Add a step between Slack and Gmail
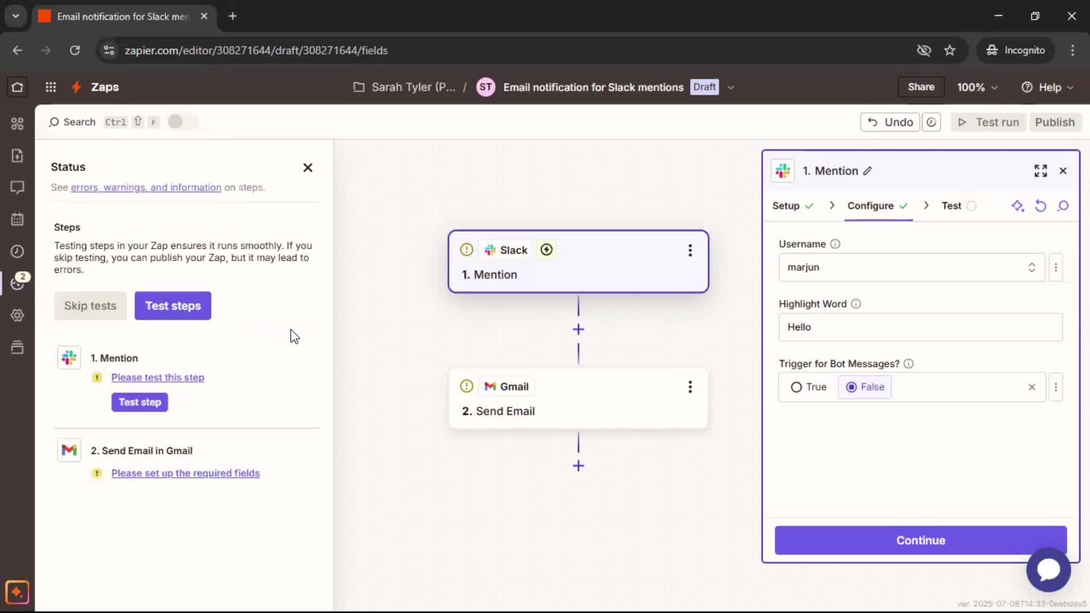 click(x=578, y=329)
